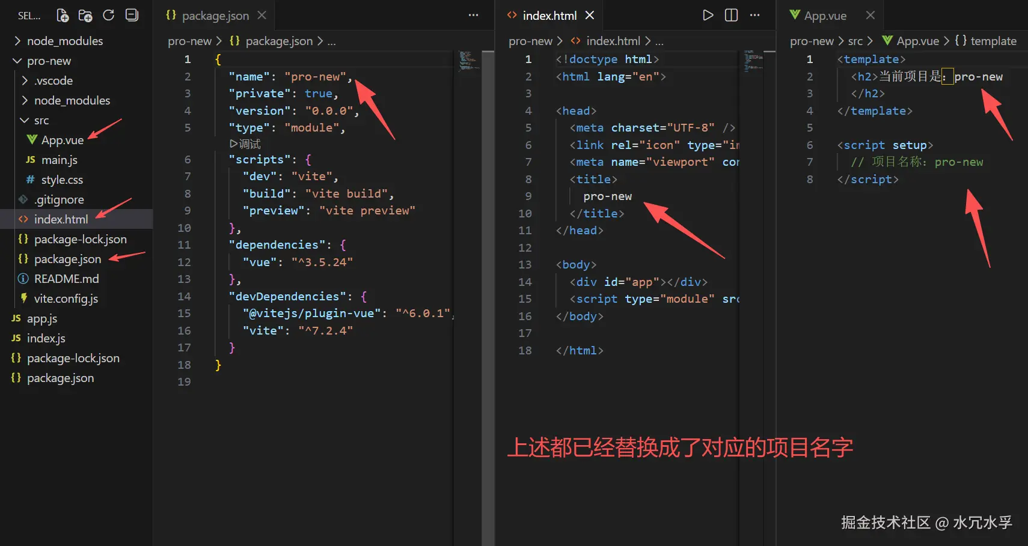This screenshot has height=546, width=1028.
Task: Open main.js from the explorer tree
Action: [76, 160]
